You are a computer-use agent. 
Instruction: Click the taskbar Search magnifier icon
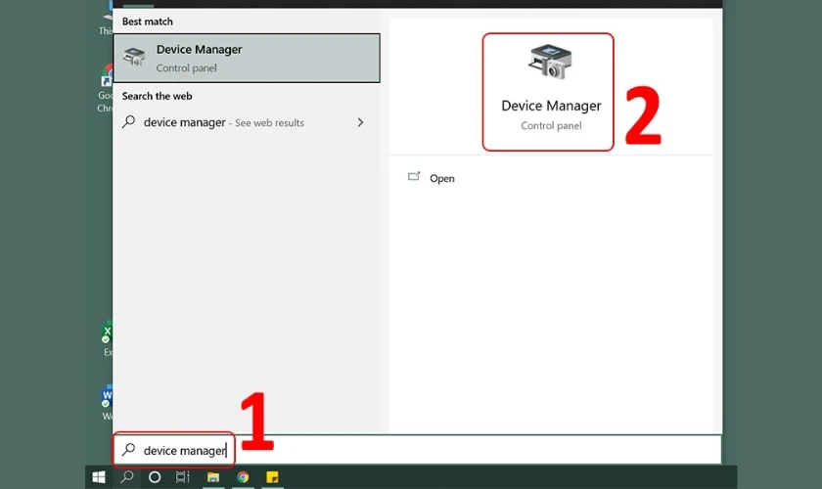coord(126,477)
